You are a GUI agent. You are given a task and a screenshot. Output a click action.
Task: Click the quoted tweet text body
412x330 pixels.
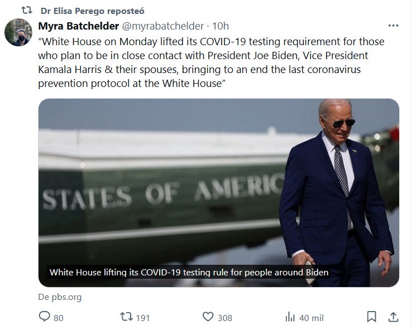coord(211,62)
